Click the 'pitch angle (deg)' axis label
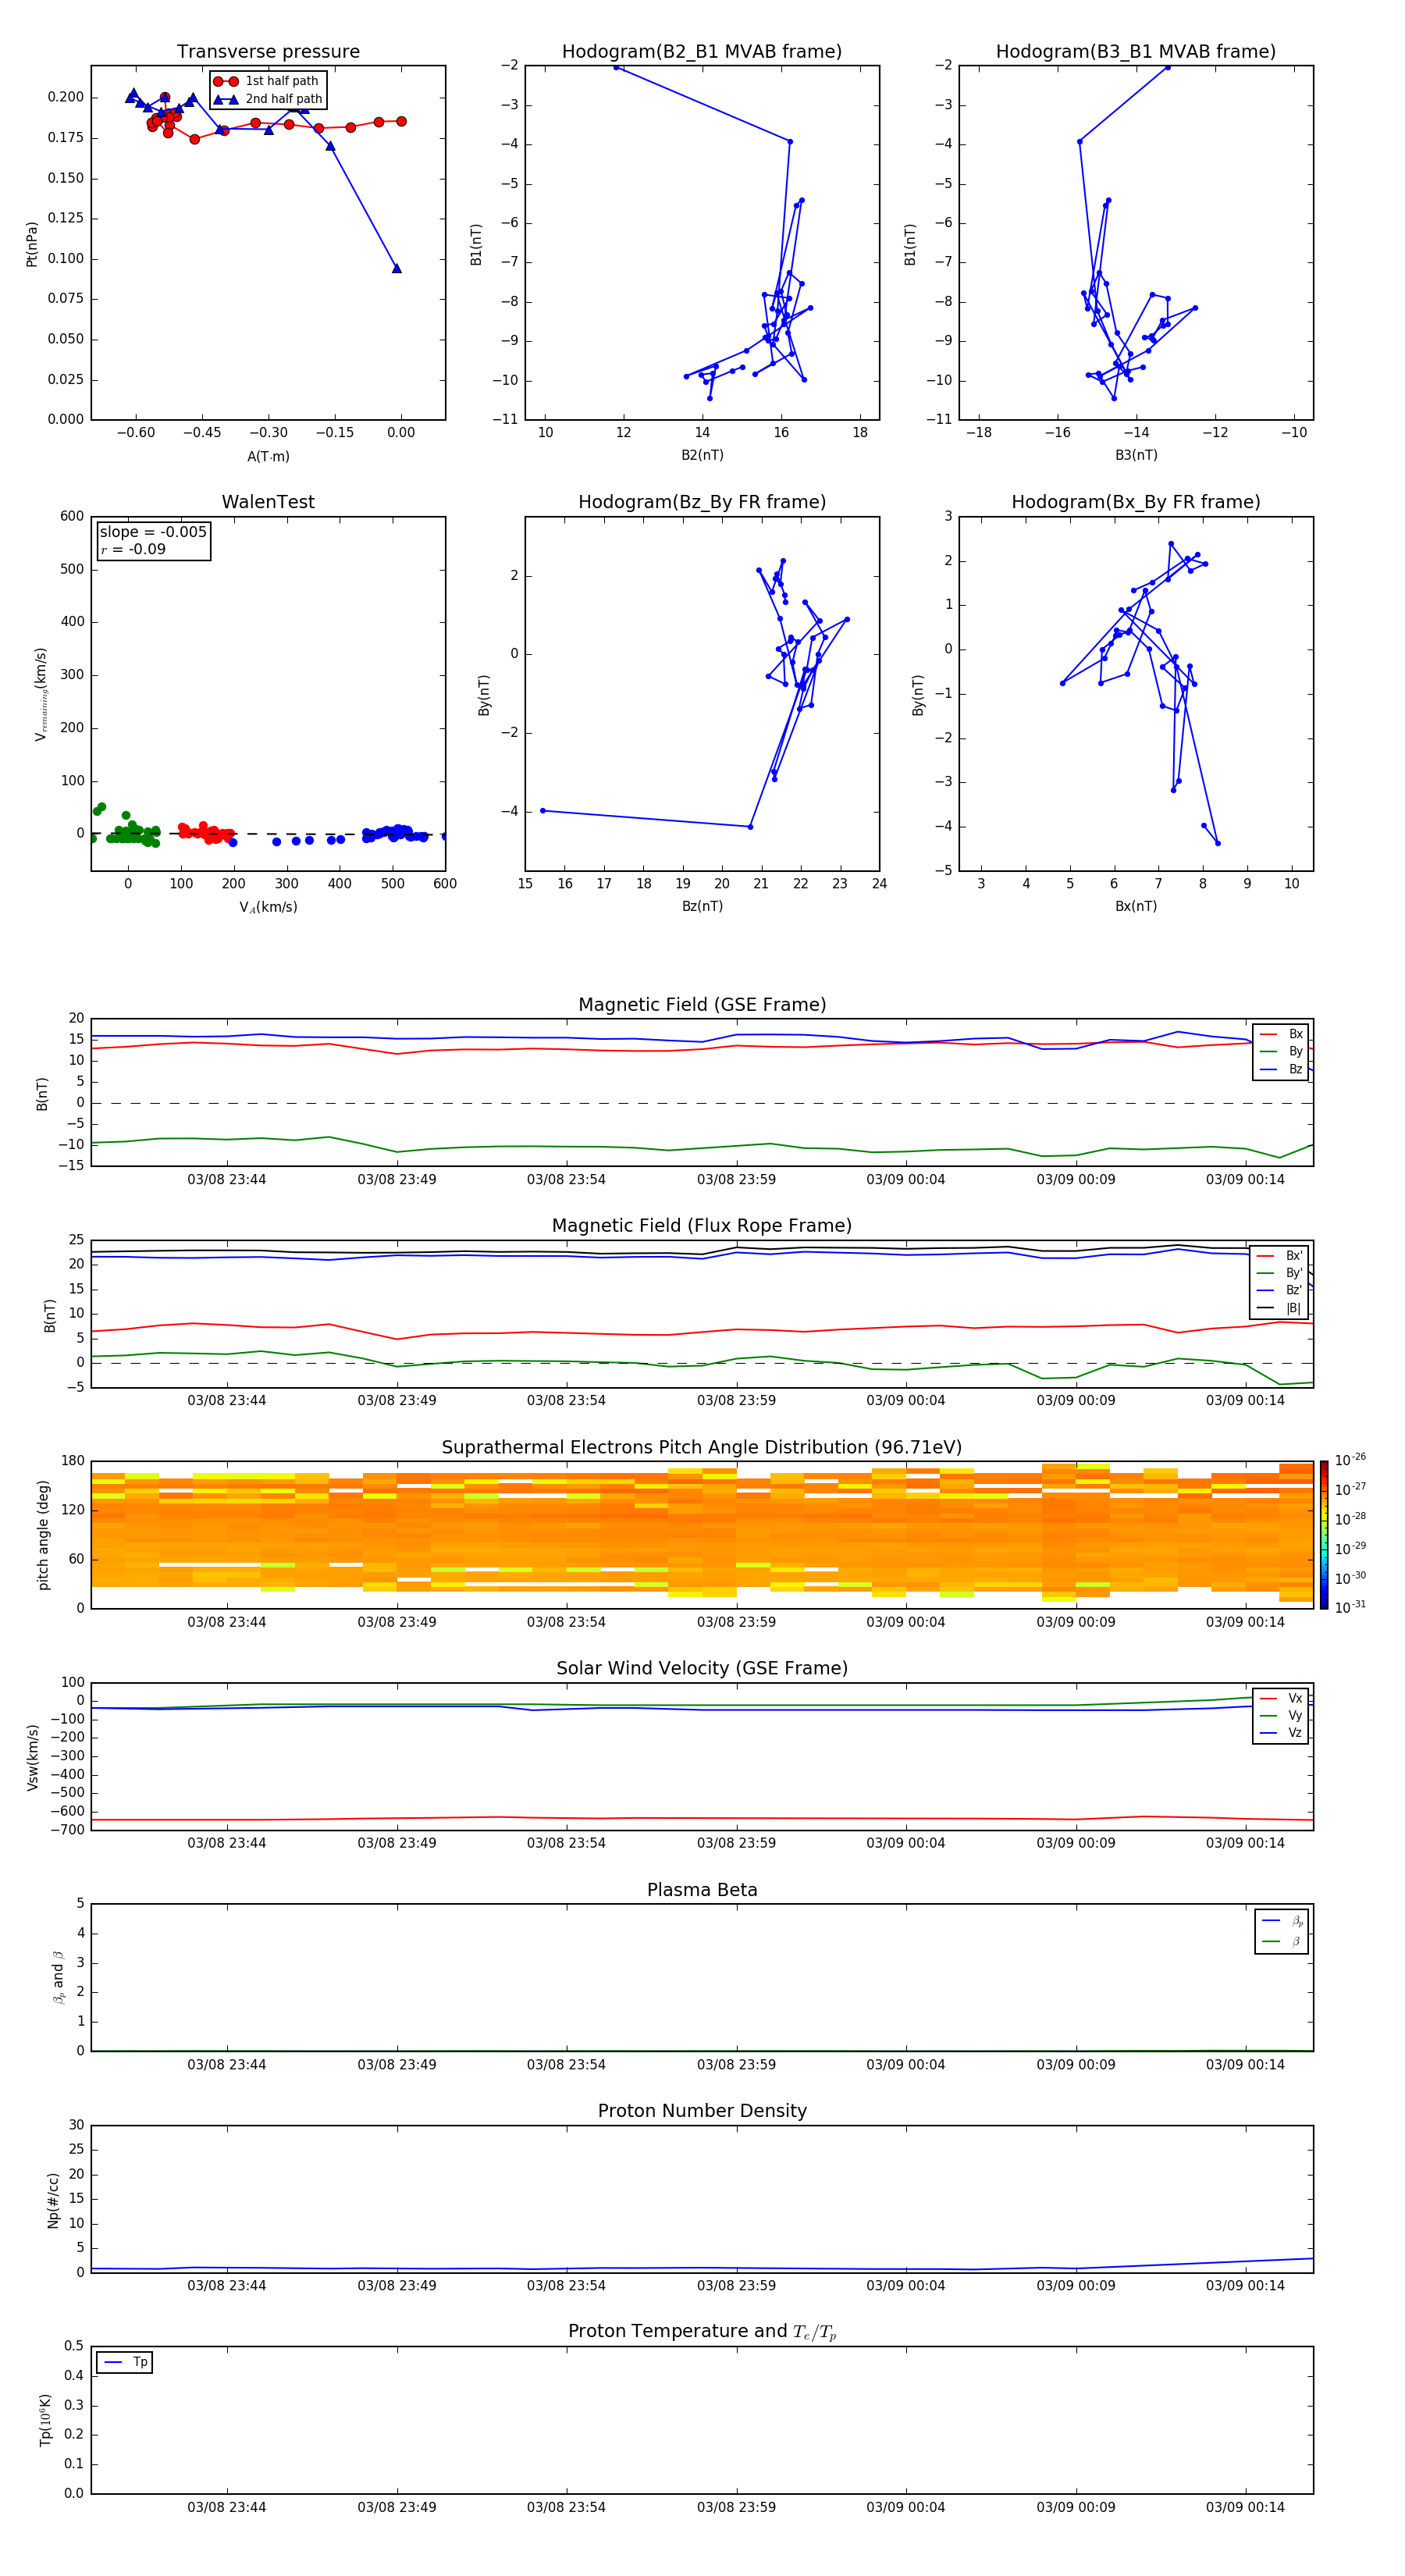Image resolution: width=1405 pixels, height=2576 pixels. tap(43, 1535)
